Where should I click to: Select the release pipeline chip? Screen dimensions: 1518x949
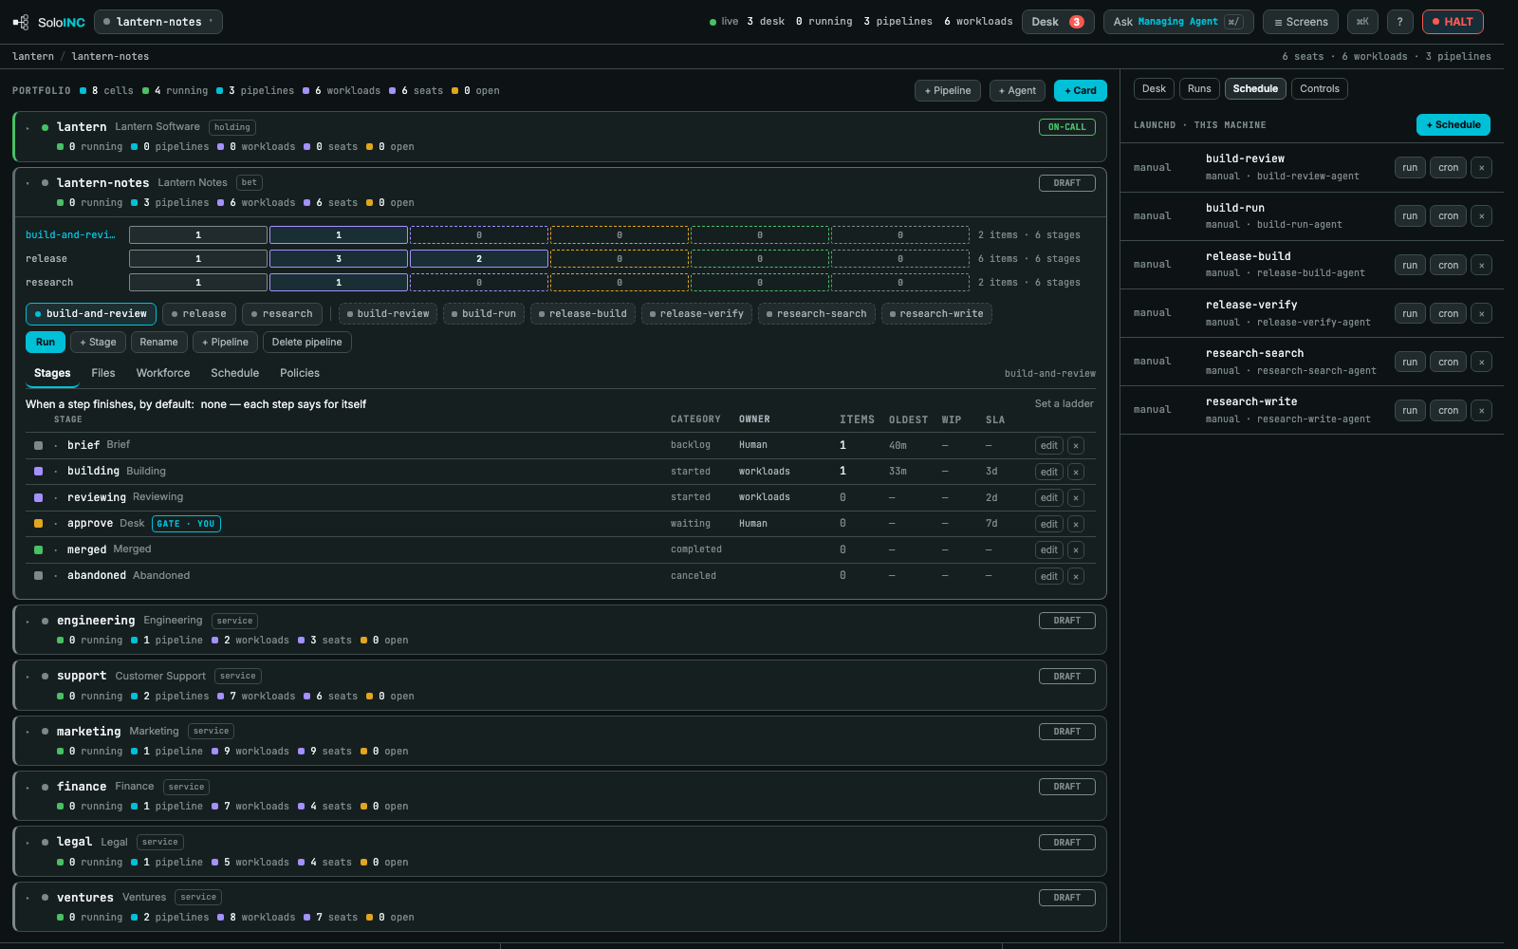(199, 314)
